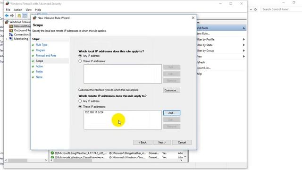This screenshot has height=170, width=302.
Task: Select Monitoring in the console tree
Action: [x=21, y=39]
